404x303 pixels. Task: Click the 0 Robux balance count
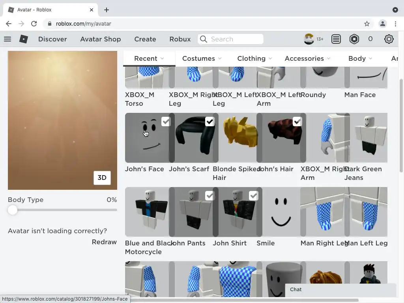370,39
